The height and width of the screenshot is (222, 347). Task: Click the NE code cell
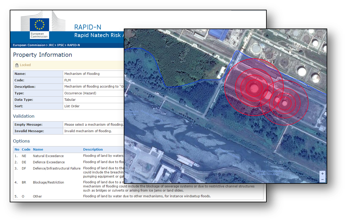[x=24, y=156]
